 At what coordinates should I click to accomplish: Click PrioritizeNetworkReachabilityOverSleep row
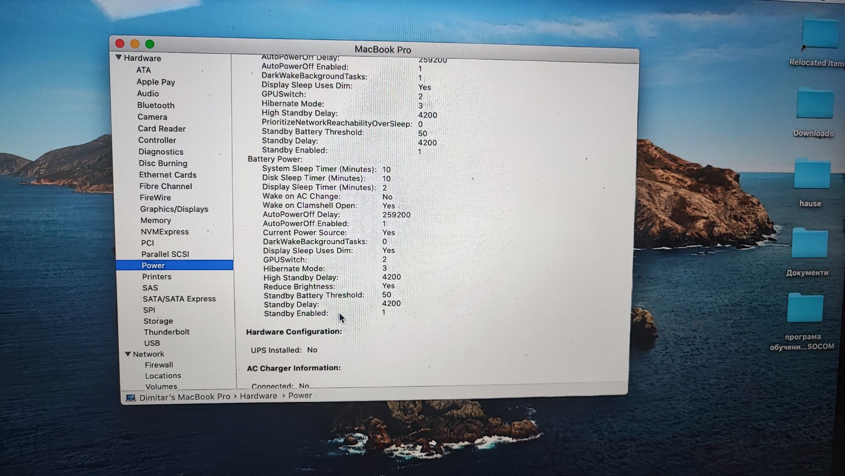point(342,123)
